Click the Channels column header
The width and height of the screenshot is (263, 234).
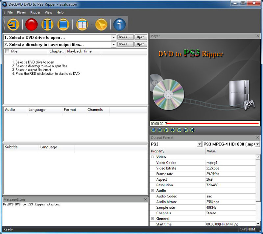point(98,110)
